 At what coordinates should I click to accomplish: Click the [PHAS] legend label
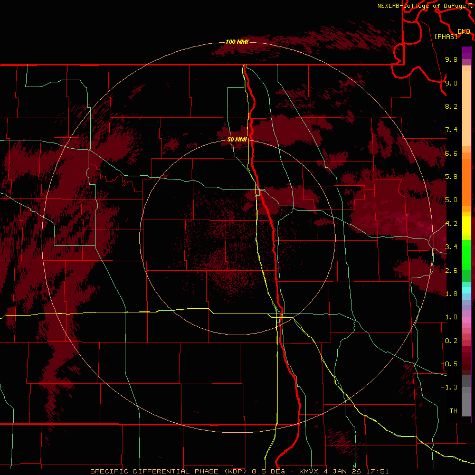[x=446, y=36]
